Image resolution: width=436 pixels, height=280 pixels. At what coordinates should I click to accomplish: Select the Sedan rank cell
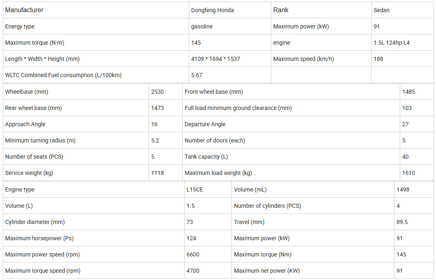(x=381, y=10)
